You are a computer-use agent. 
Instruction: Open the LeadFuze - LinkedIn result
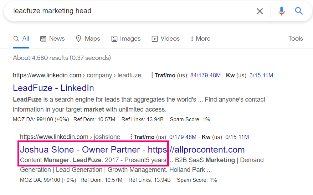(53, 88)
